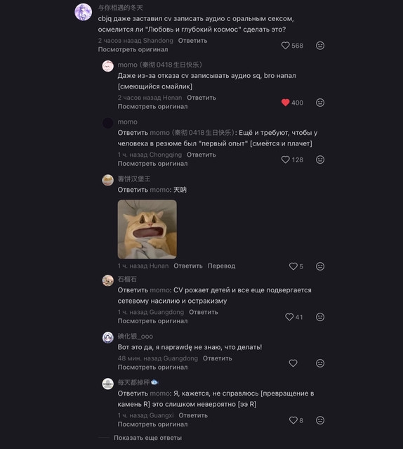Image resolution: width=403 pixels, height=449 pixels.
Task: Open emoji reaction beside the cat image reply
Action: pos(320,266)
